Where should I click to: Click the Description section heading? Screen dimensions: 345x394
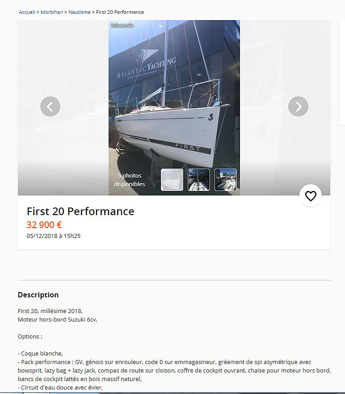point(38,295)
